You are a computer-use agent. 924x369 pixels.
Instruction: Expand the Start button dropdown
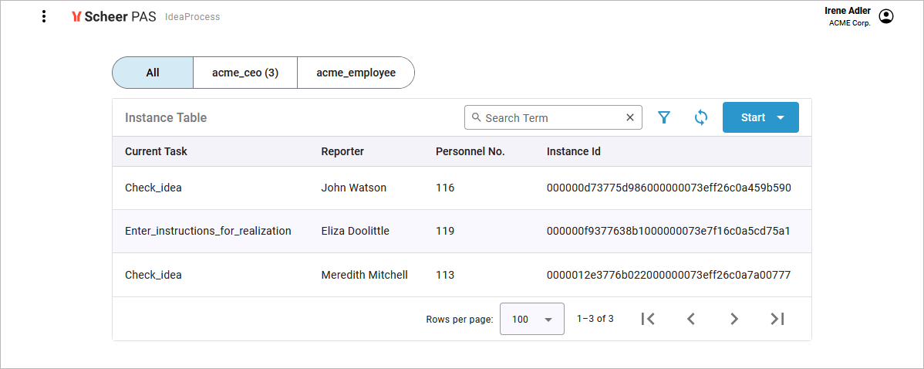(780, 117)
